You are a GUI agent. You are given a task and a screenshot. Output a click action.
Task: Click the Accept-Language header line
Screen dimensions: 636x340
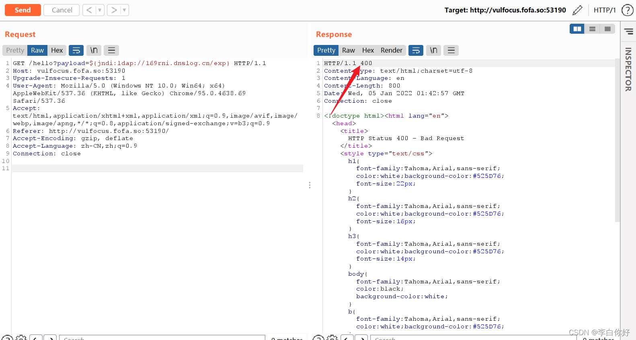[75, 146]
